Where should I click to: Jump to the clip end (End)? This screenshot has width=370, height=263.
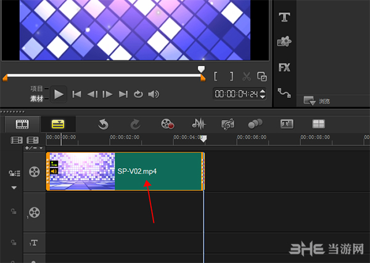(123, 94)
